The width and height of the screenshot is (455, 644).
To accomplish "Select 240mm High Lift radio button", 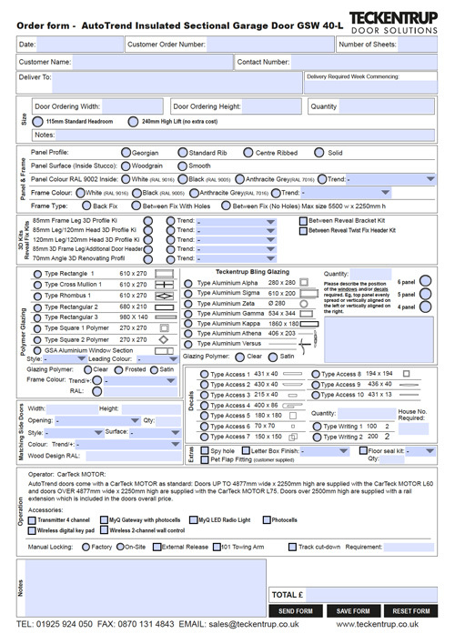I will pos(133,122).
